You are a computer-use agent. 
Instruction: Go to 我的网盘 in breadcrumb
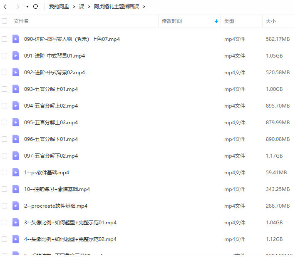(x=59, y=7)
